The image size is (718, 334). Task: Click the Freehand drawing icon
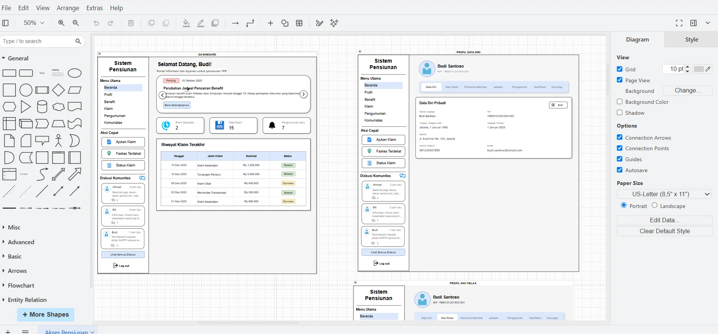[x=320, y=23]
